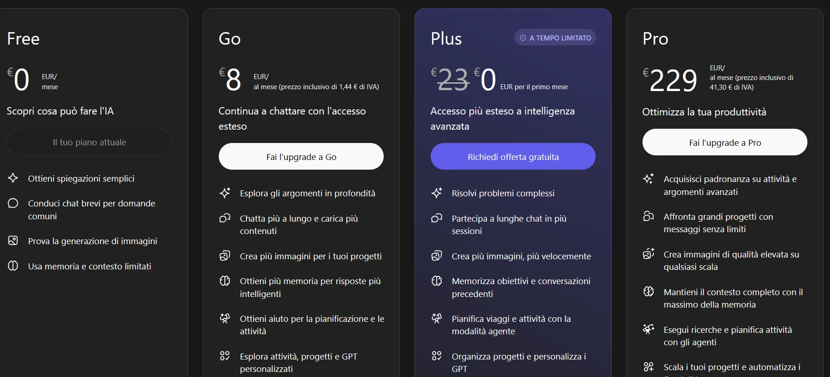Click the sparkle icon beside "Ottieni spiegazioni semplici"
This screenshot has width=830, height=377.
coord(13,178)
